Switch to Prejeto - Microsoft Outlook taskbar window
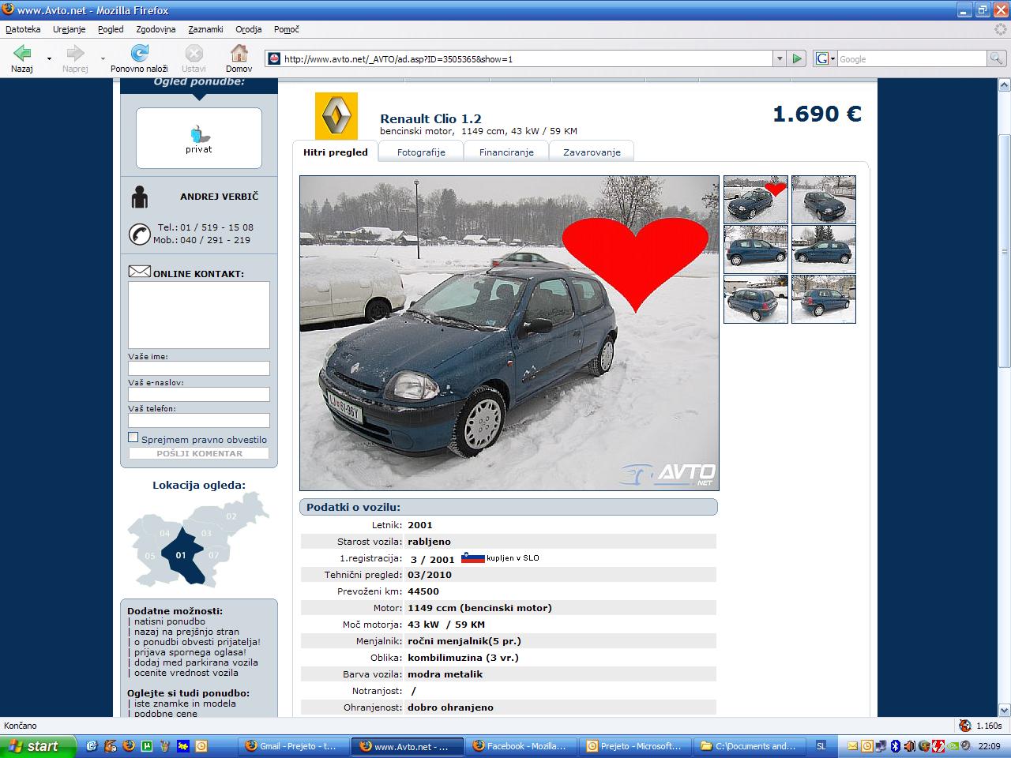Screen dimensions: 1011x758 [635, 745]
